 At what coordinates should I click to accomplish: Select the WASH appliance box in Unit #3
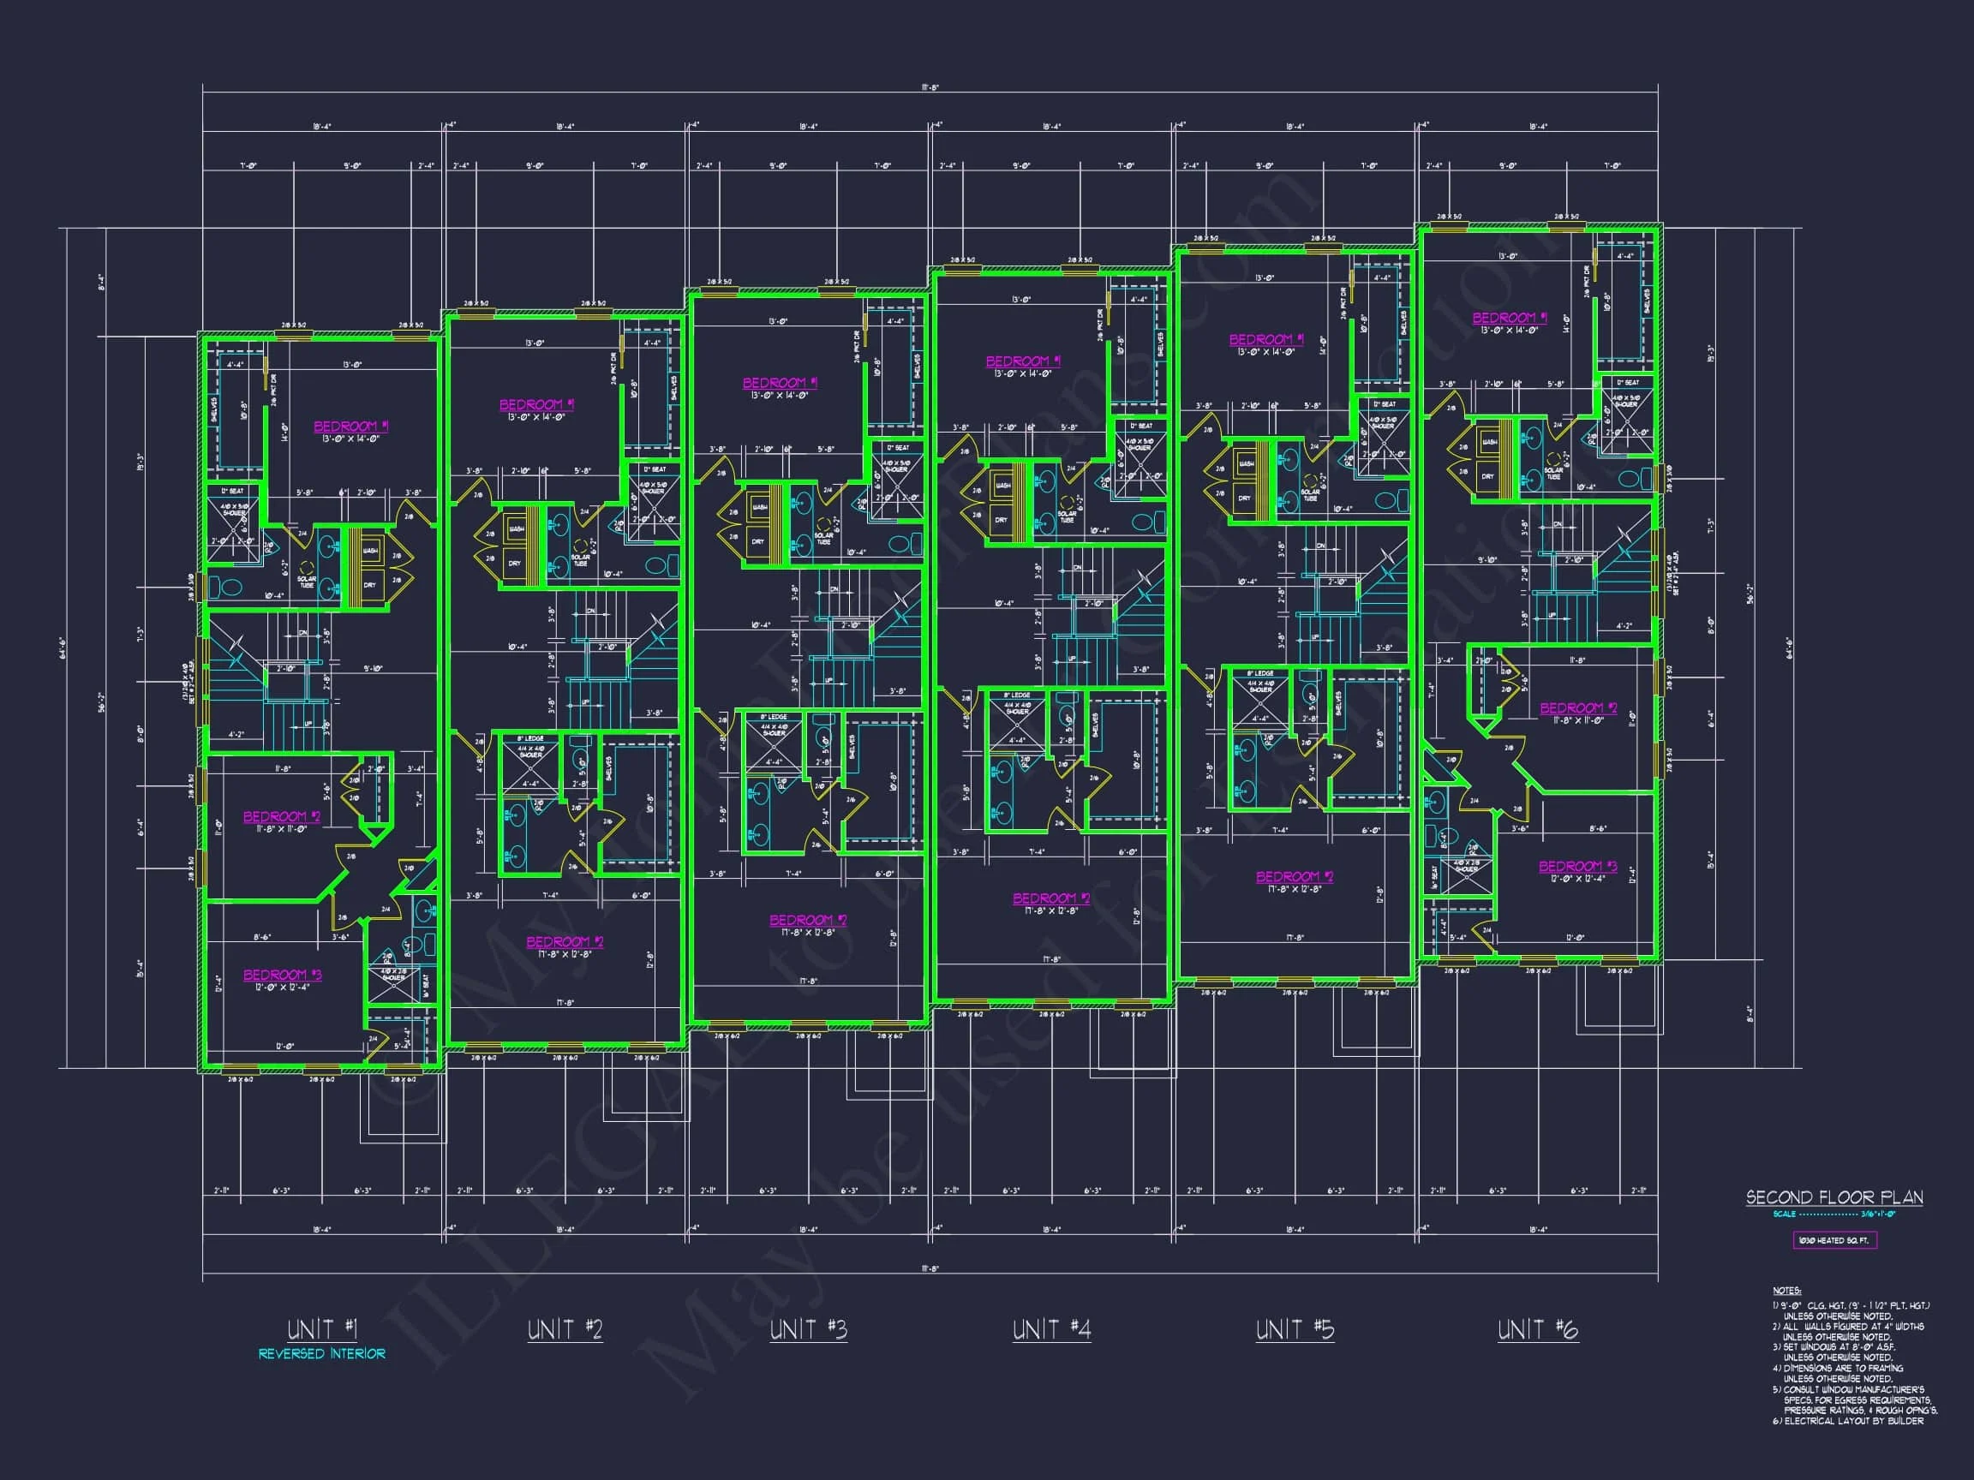[x=759, y=508]
